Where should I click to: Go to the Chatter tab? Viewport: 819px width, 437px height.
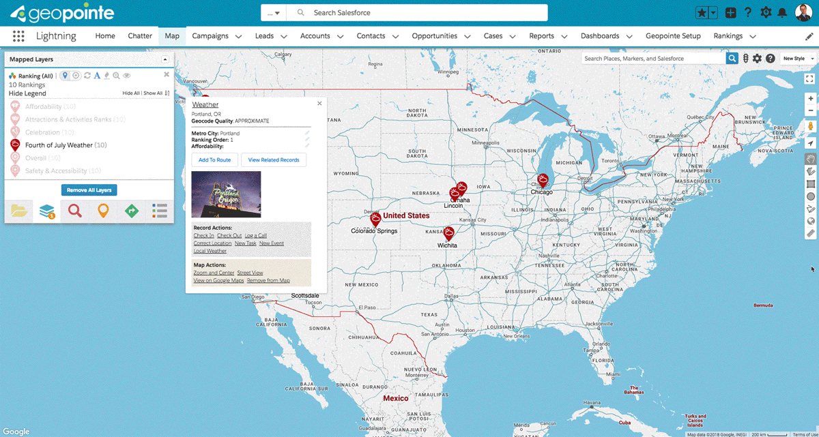point(140,36)
